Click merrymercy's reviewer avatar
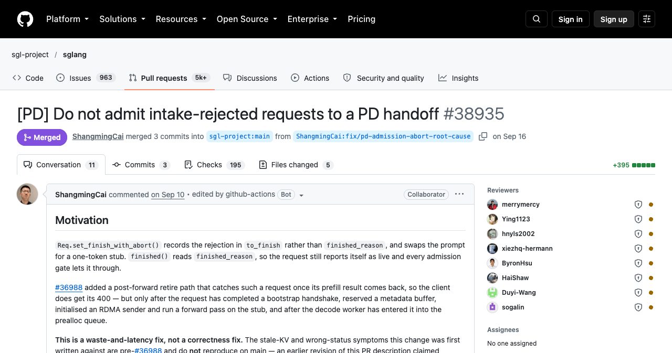672x353 pixels. (492, 205)
